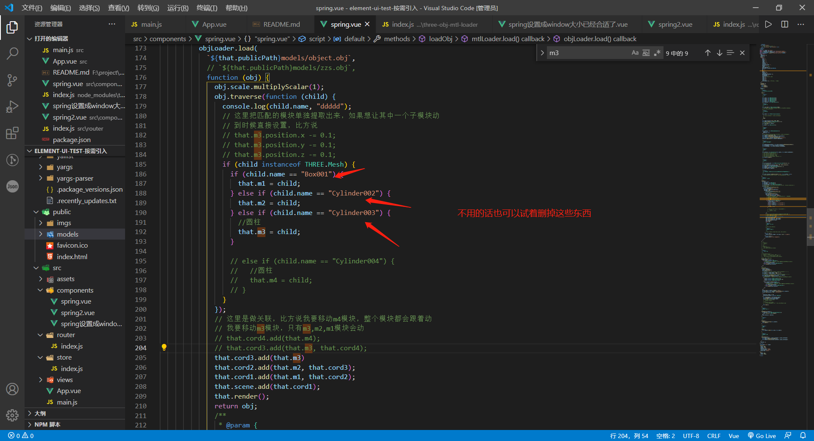Open the Manage gear menu

(x=12, y=415)
